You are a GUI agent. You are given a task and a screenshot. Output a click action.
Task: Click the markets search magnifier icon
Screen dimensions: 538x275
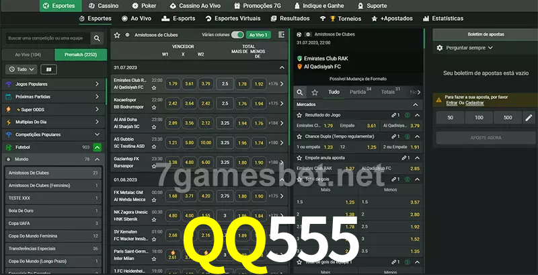coord(301,92)
